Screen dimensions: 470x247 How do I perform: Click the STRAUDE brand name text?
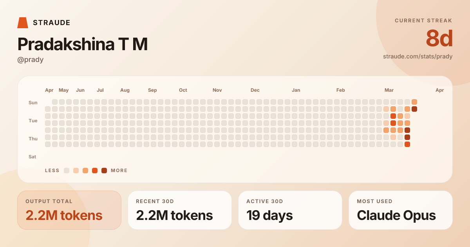tap(52, 23)
